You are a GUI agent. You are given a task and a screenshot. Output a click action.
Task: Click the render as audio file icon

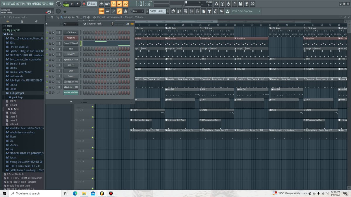tap(247, 4)
